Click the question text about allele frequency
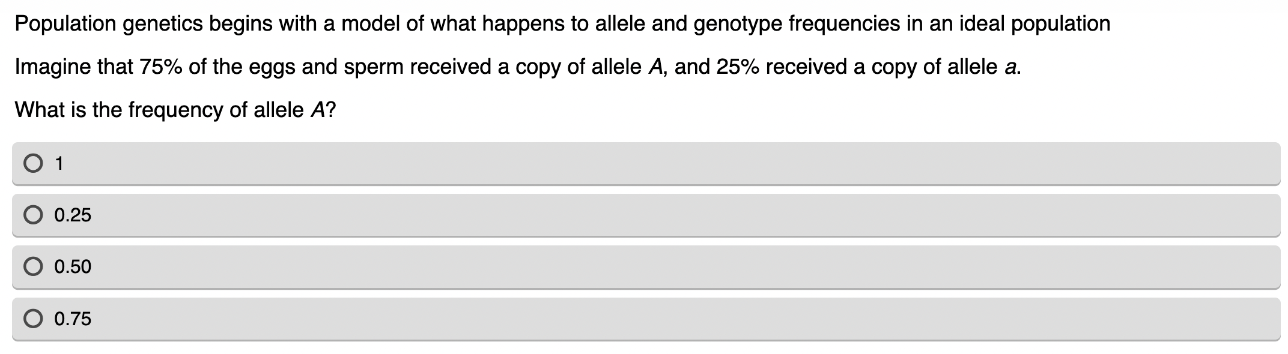Screen dimensions: 1288x354 coord(174,109)
